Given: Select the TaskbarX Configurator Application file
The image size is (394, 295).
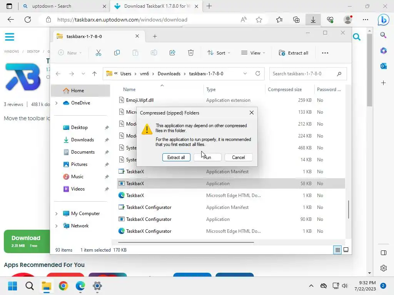Looking at the screenshot, I should tap(231, 219).
